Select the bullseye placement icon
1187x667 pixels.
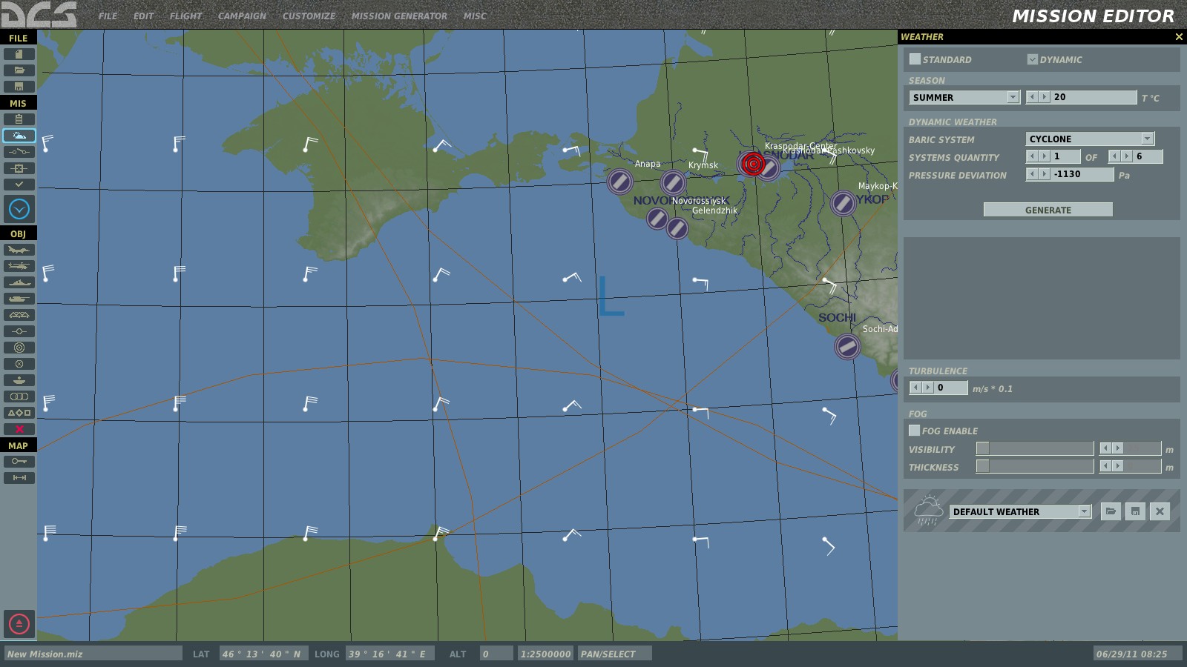pos(19,380)
